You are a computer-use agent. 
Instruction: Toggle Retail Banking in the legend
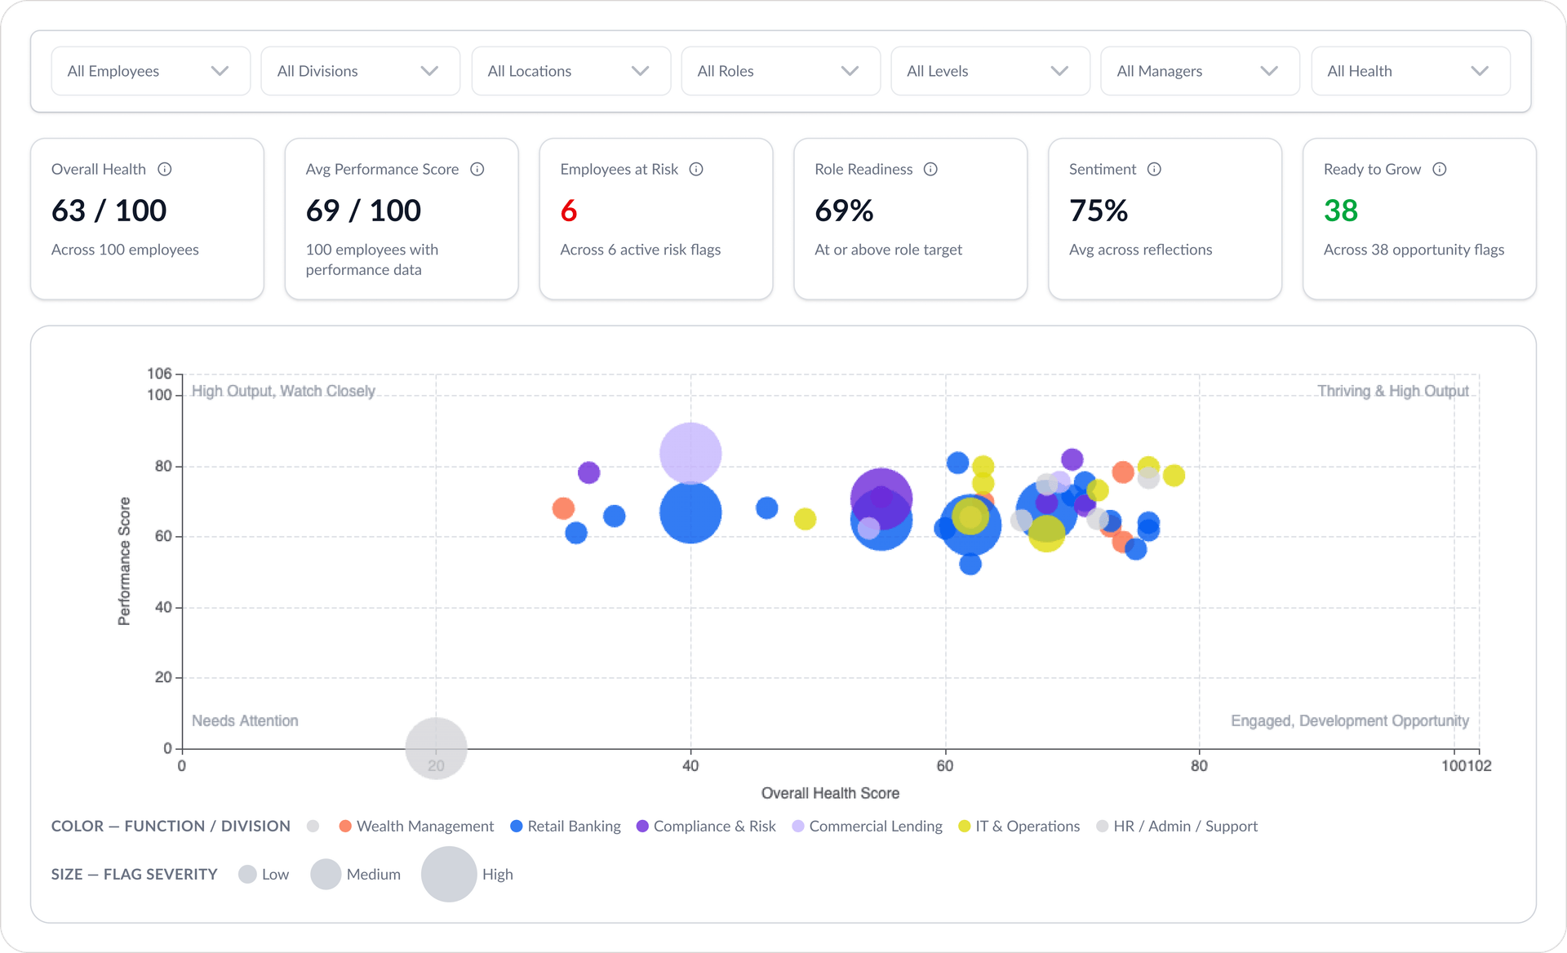point(565,826)
